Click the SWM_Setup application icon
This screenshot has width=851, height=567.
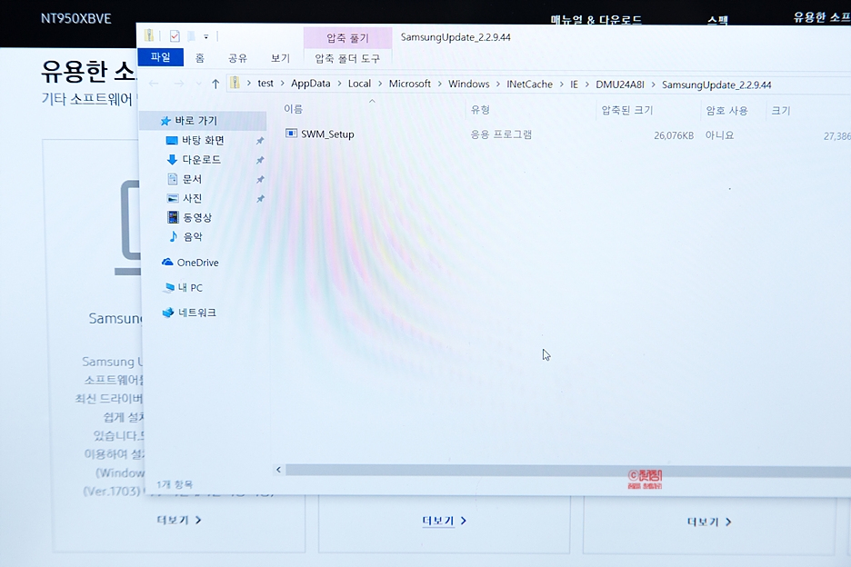(x=292, y=134)
